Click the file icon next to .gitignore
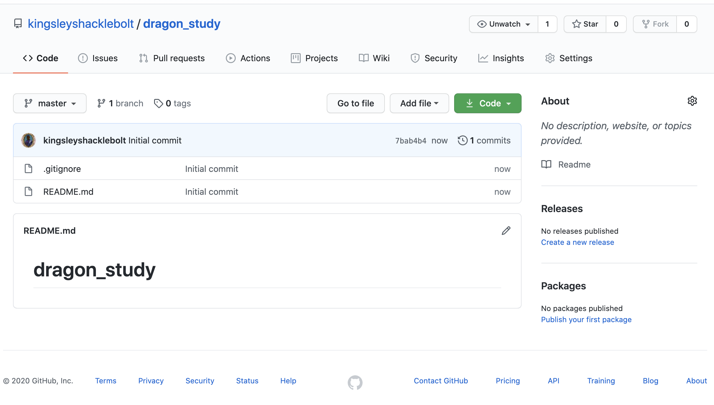The image size is (714, 405). (28, 168)
